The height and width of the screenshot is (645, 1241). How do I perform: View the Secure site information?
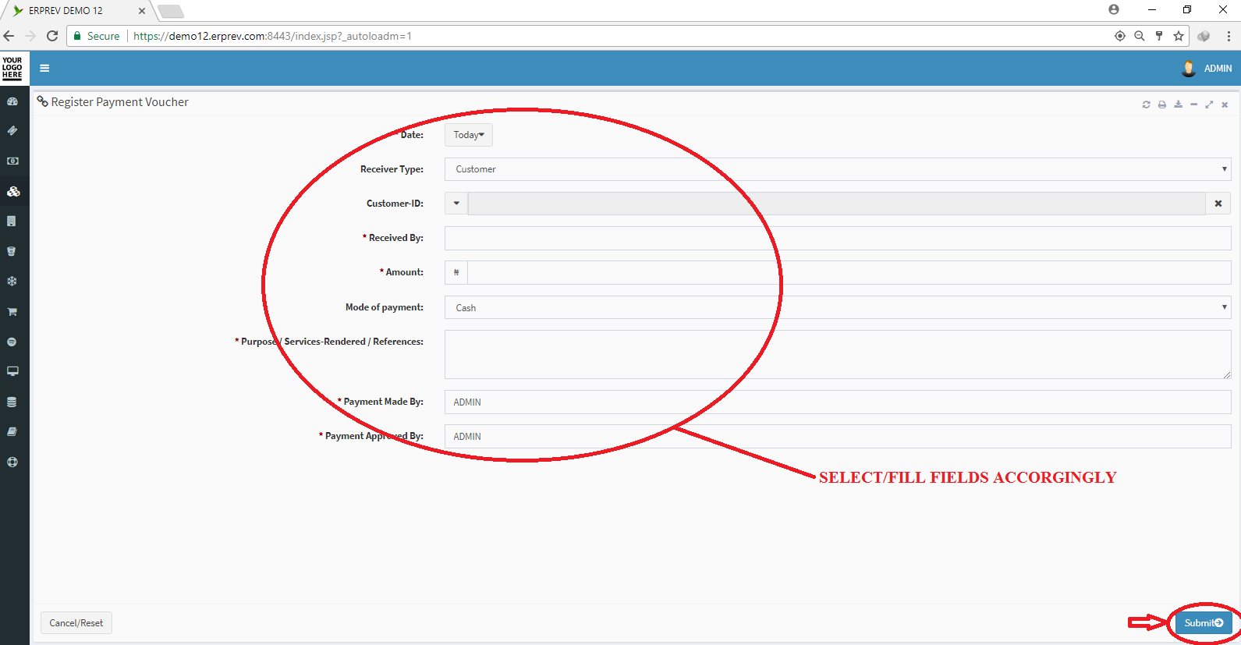97,36
